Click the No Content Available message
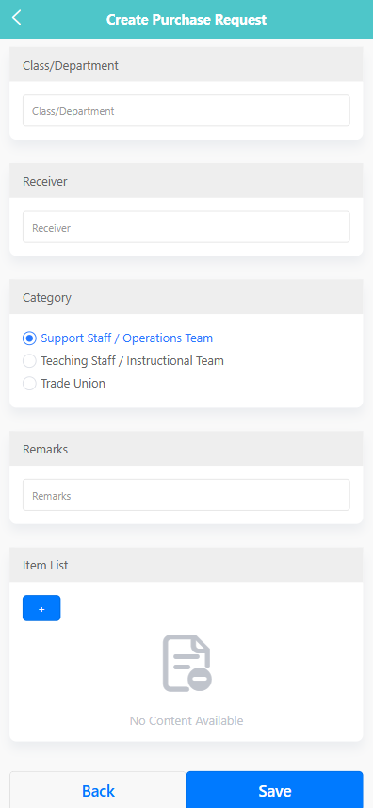 pyautogui.click(x=186, y=720)
